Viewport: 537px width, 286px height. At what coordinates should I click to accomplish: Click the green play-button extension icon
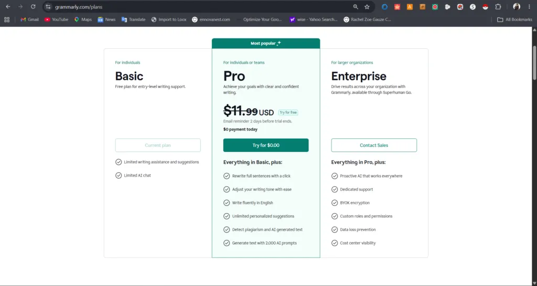(435, 7)
